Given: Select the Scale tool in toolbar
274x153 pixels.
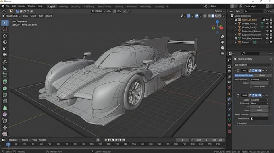Looking at the screenshot, I should point(5,49).
